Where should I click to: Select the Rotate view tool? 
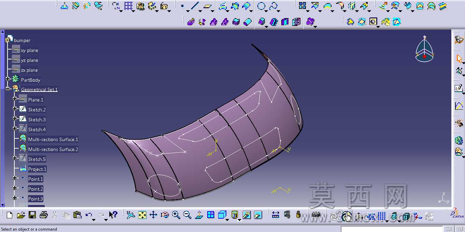(x=165, y=215)
